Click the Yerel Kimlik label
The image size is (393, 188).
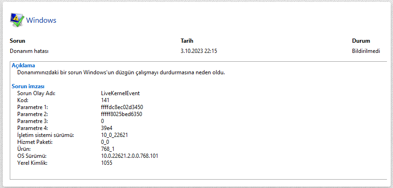32,163
